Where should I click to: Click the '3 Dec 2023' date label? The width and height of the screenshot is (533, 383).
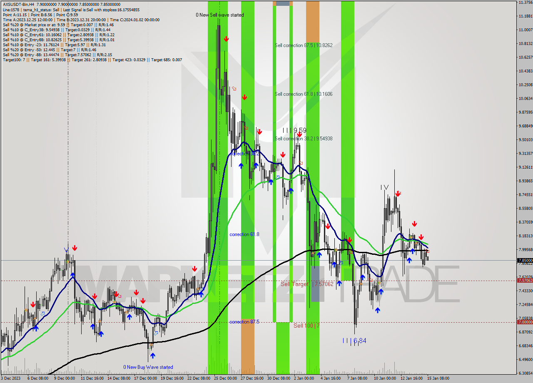click(10, 378)
